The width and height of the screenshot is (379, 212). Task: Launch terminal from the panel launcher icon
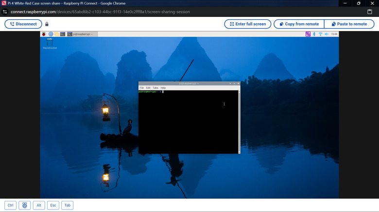[x=63, y=34]
